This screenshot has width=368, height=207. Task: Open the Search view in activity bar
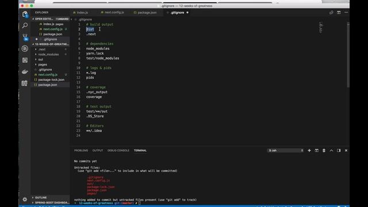tap(25, 25)
